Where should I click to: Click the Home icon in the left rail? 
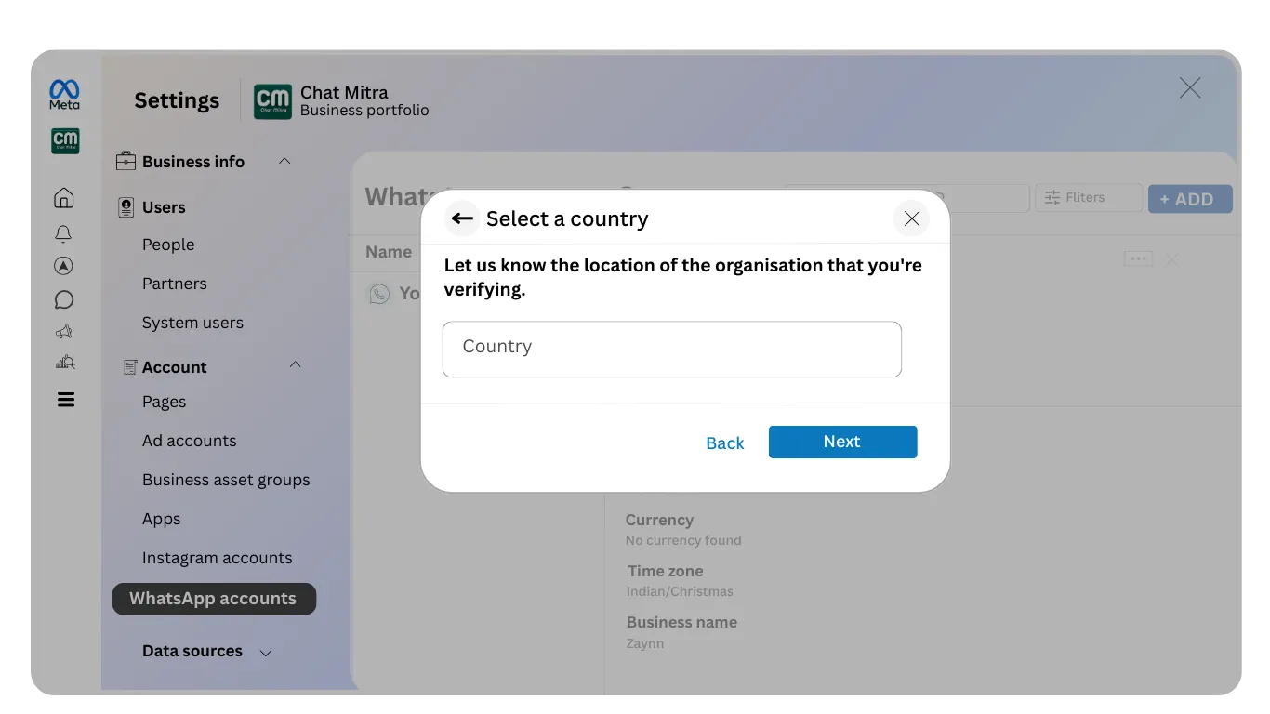pyautogui.click(x=63, y=197)
